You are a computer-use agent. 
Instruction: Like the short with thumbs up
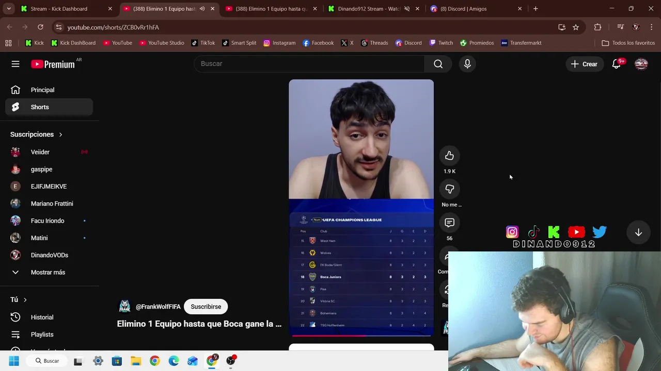[449, 156]
